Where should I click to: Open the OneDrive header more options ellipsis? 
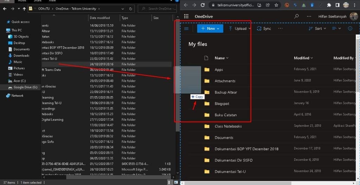tap(309, 16)
